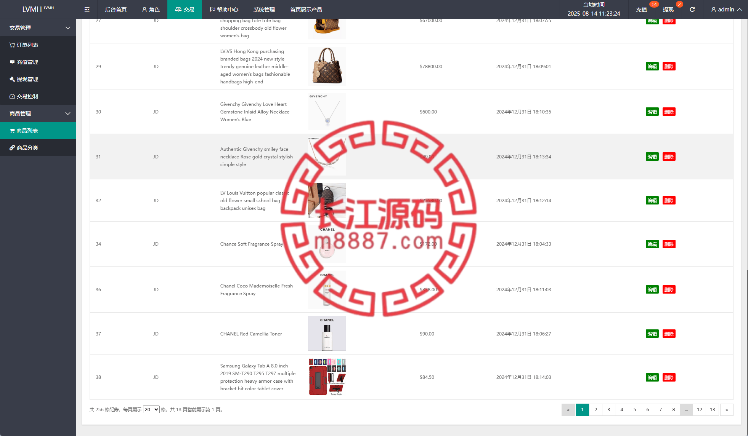
Task: Delete product 29 LV handbag row
Action: (x=669, y=66)
